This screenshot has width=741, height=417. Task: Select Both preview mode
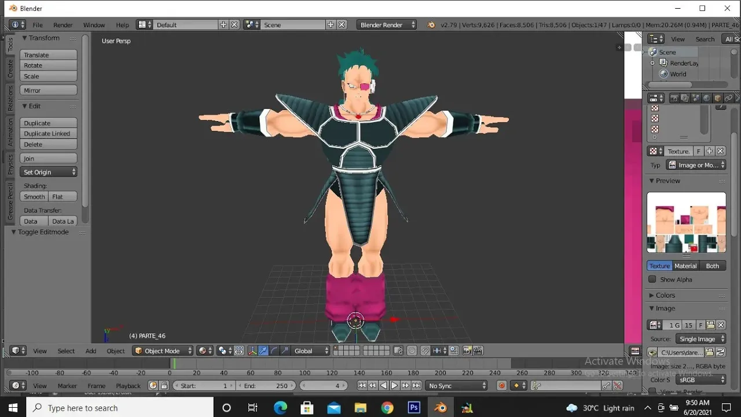click(713, 266)
